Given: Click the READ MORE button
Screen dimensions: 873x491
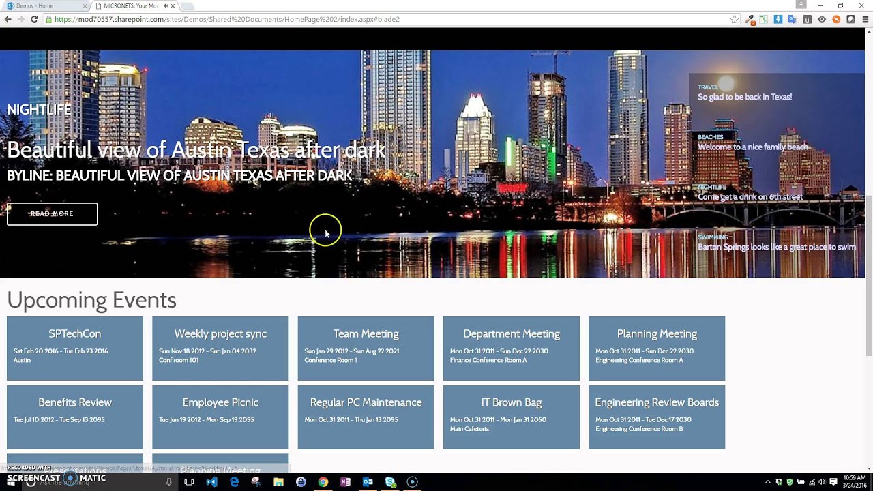Looking at the screenshot, I should coord(52,213).
